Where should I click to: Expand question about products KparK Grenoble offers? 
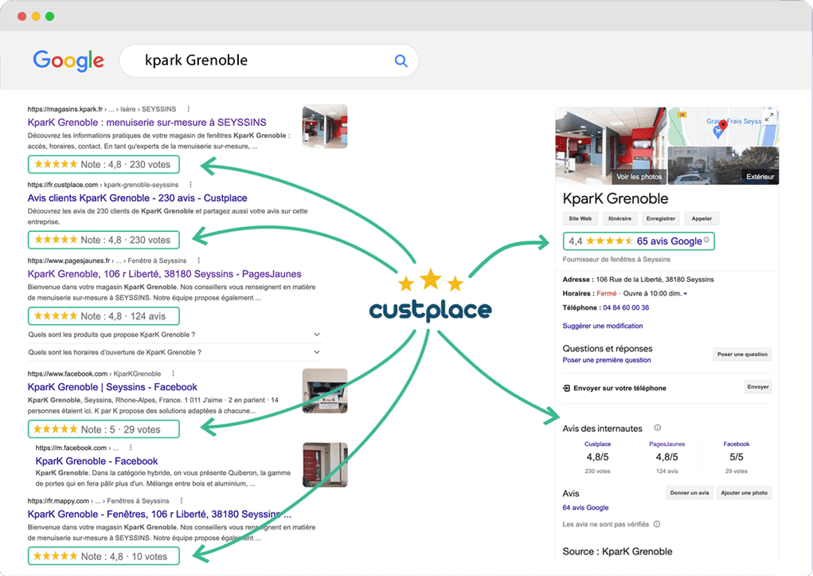pyautogui.click(x=317, y=335)
